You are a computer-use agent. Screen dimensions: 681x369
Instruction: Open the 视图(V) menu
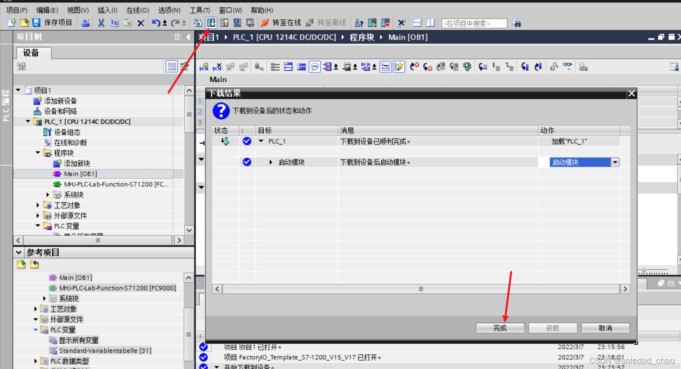78,10
